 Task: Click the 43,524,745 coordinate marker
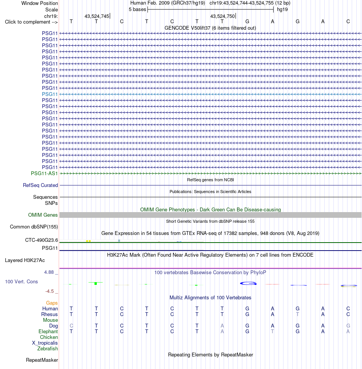(x=97, y=16)
